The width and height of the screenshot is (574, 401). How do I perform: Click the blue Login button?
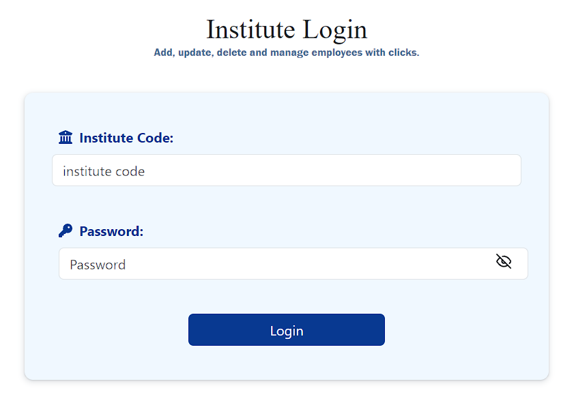(x=287, y=329)
